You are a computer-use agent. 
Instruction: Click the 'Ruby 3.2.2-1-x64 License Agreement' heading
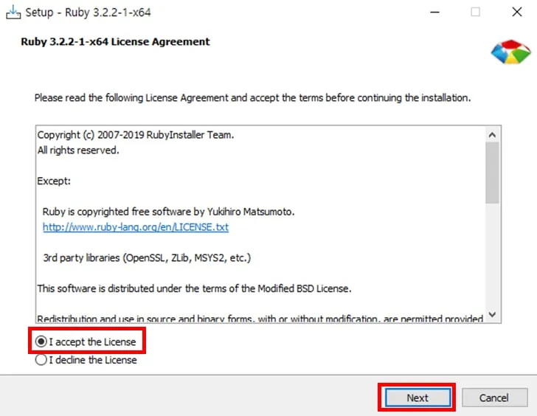point(115,42)
